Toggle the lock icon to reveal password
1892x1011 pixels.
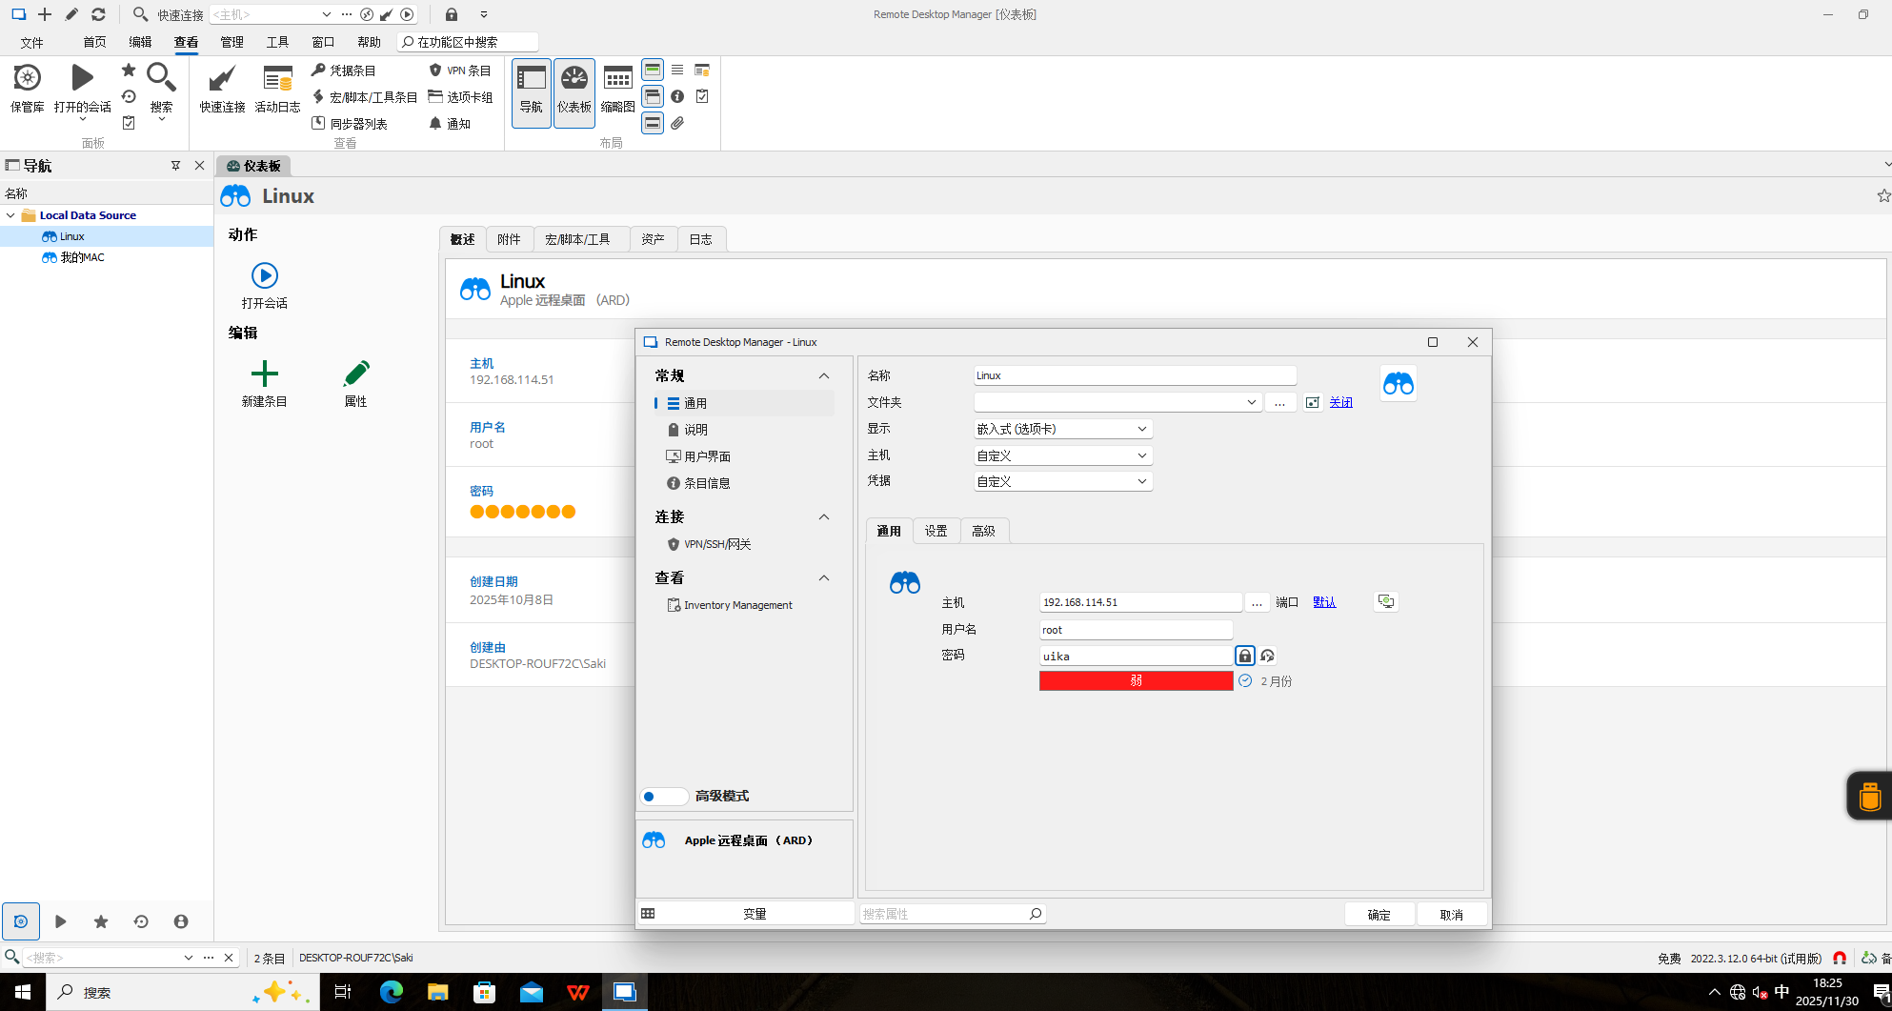click(1245, 656)
